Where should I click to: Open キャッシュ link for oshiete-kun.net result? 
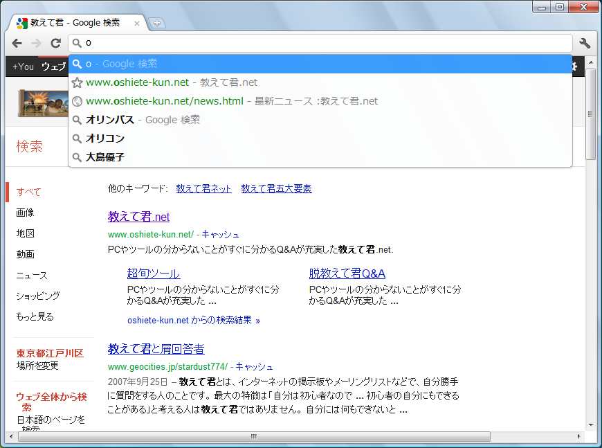click(220, 234)
